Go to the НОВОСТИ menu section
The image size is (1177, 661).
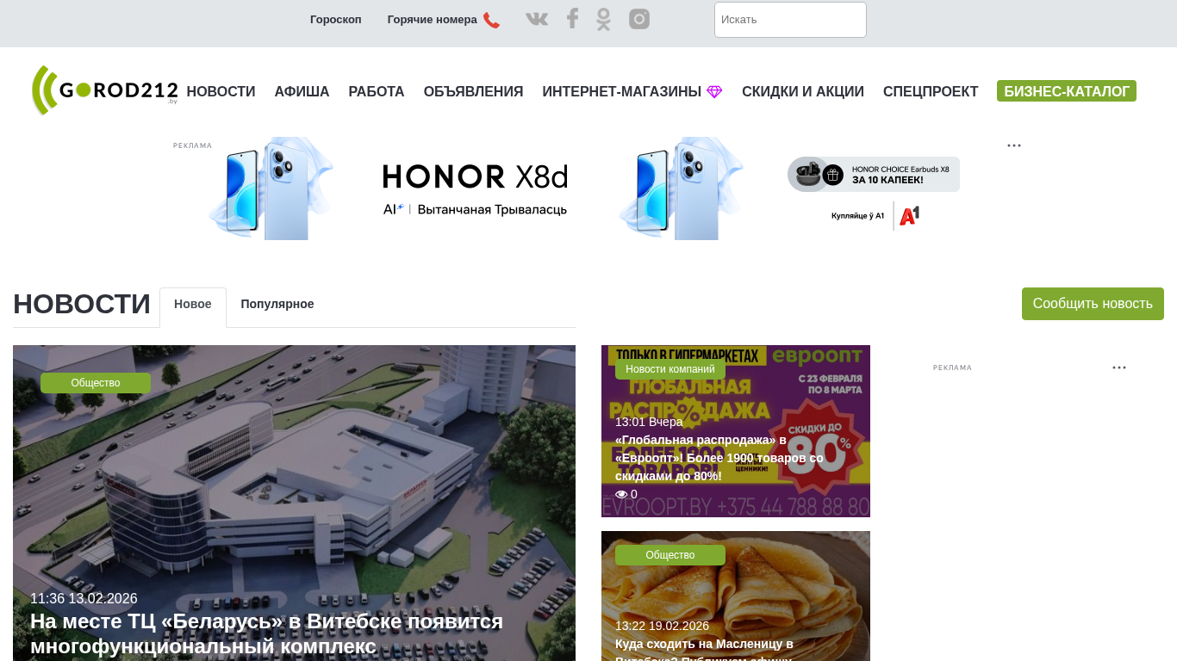(221, 92)
